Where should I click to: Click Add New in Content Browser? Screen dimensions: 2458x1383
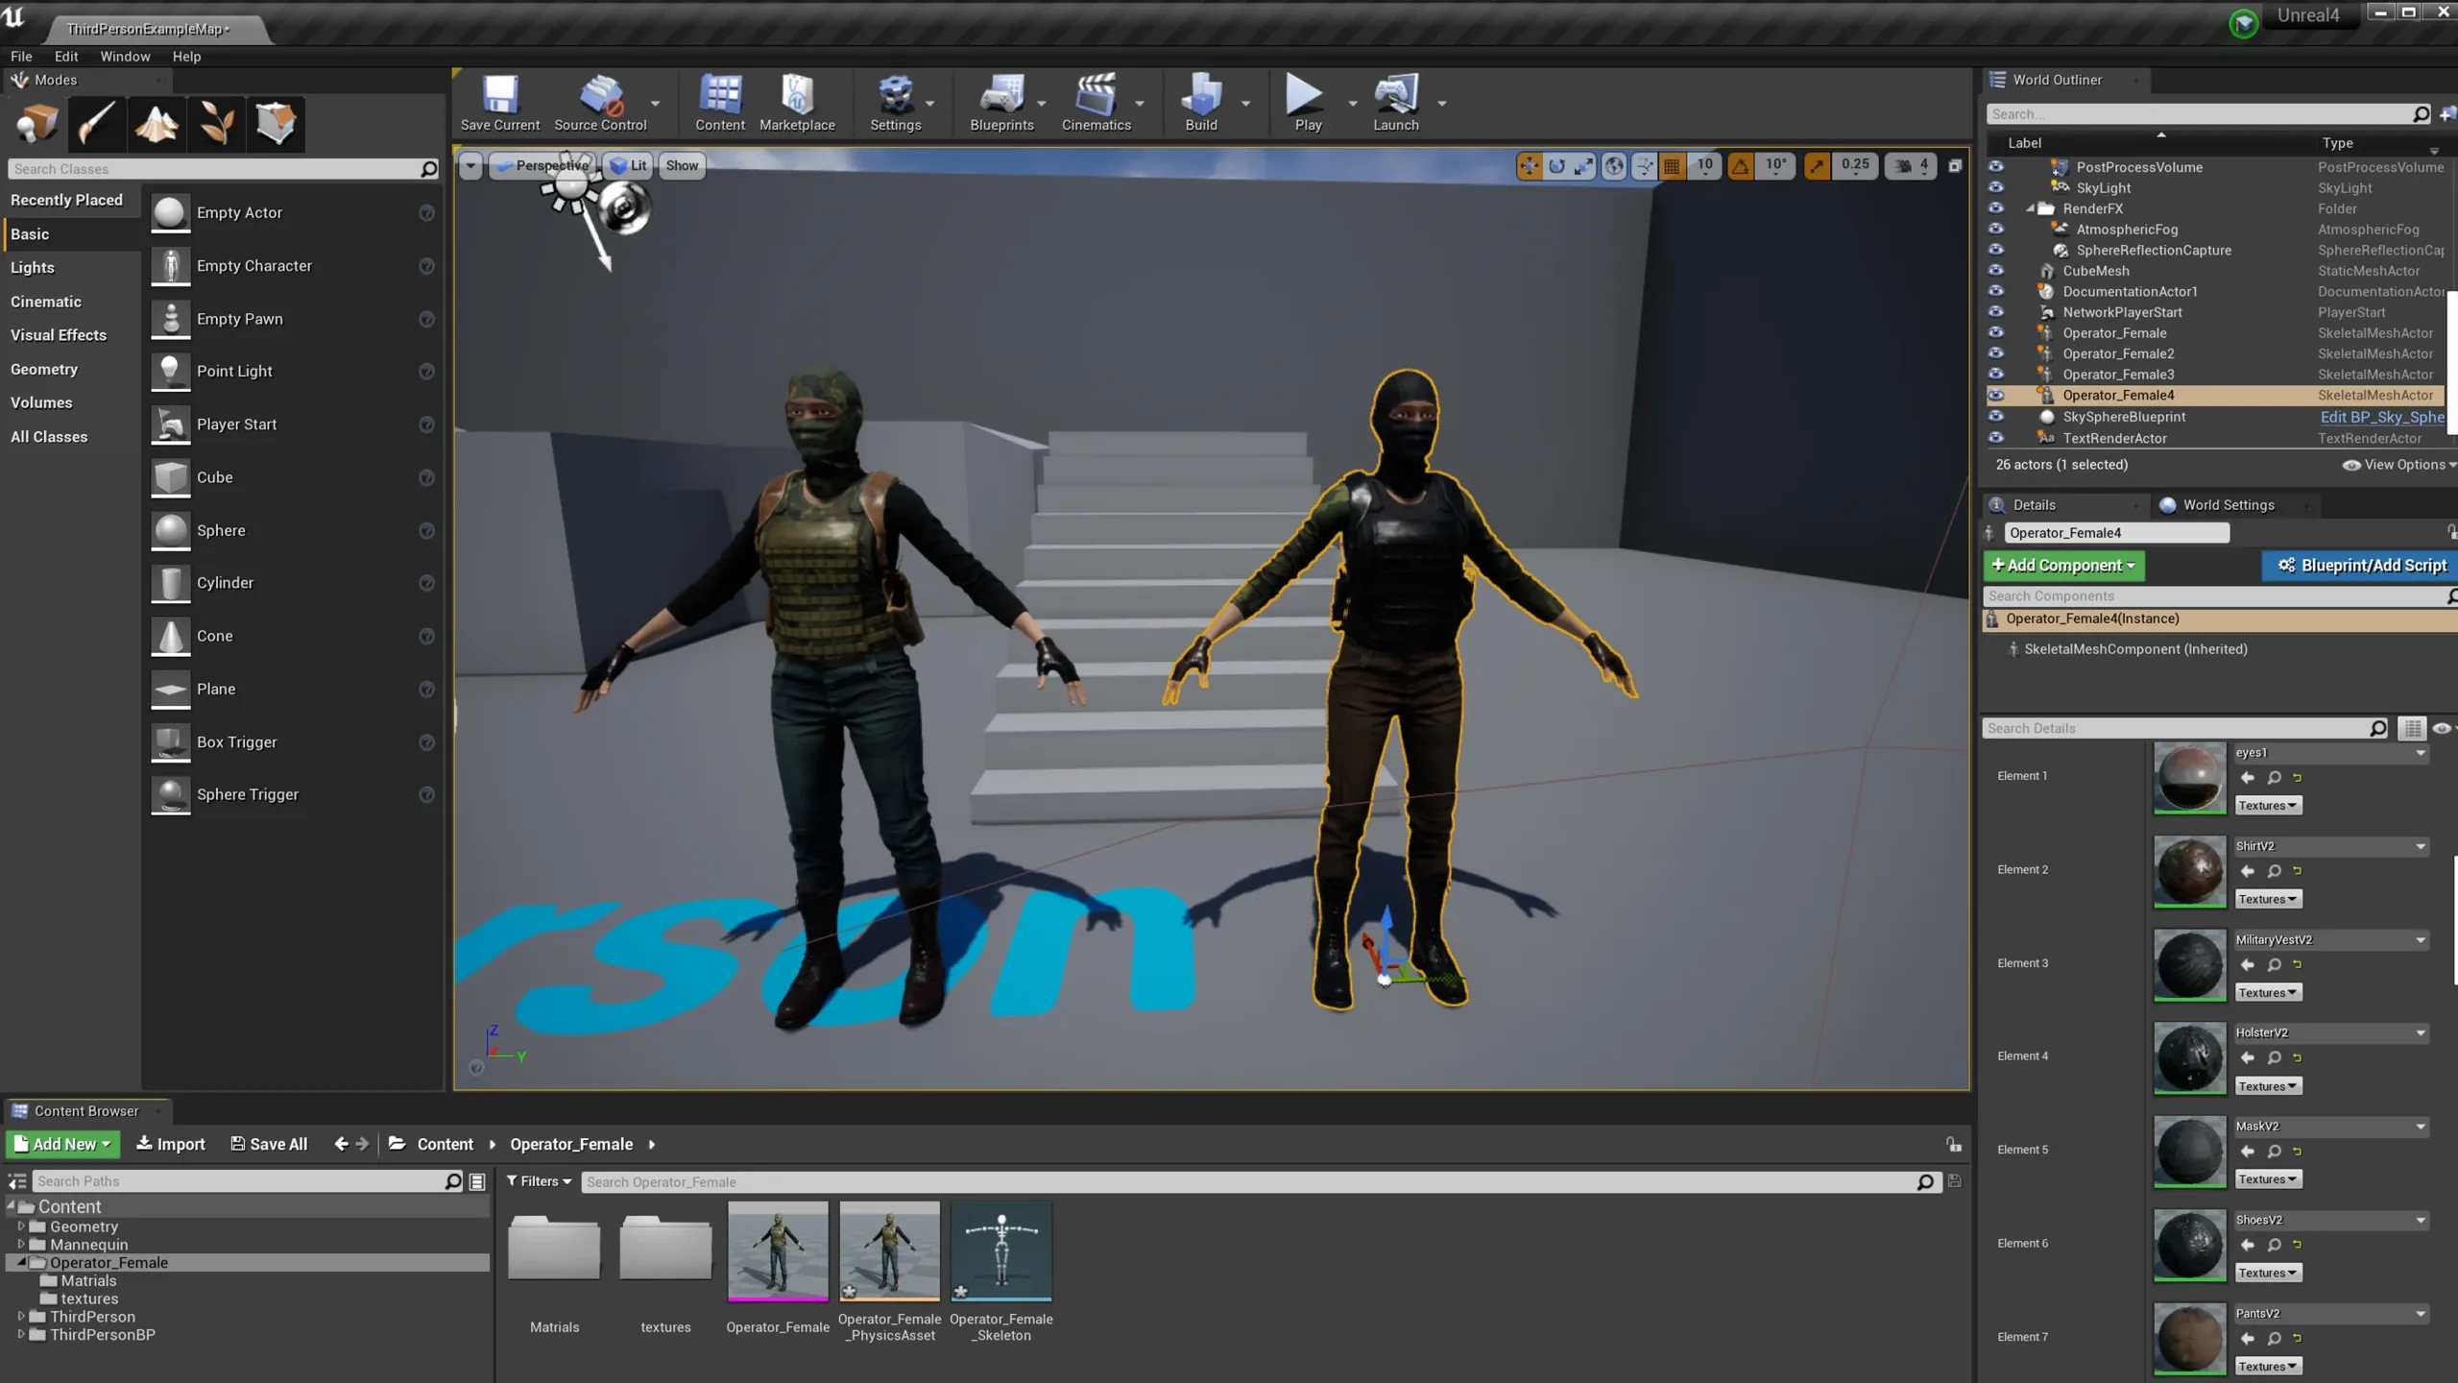click(63, 1144)
